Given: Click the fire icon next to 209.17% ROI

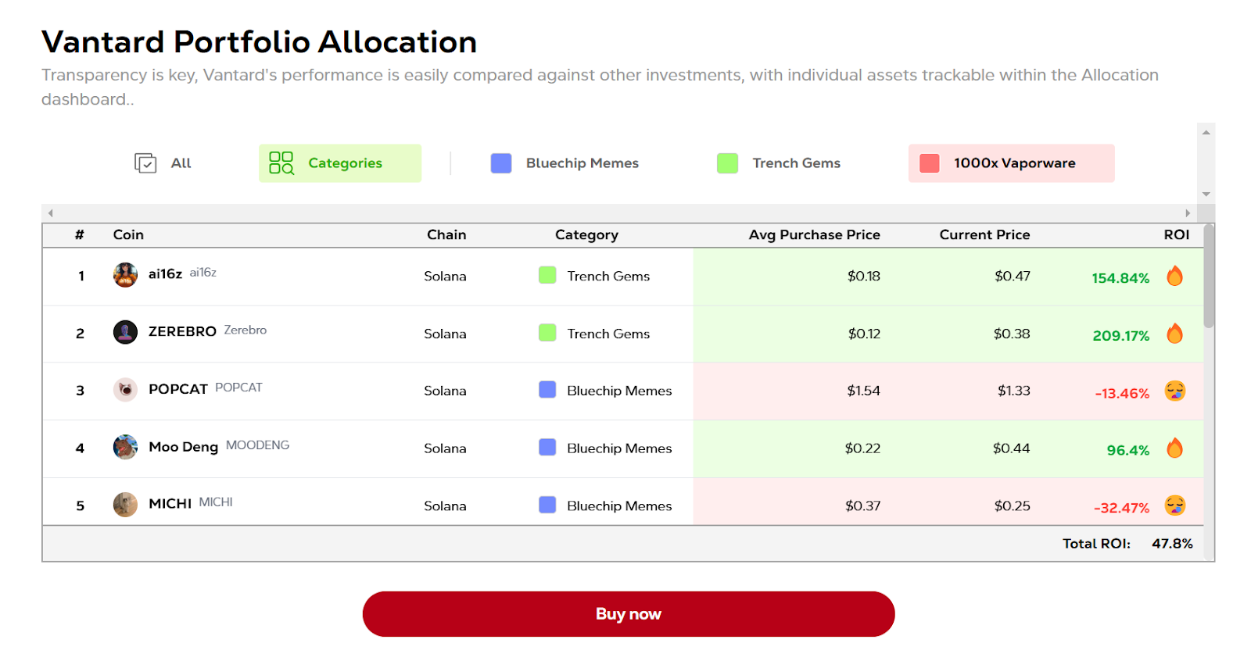Looking at the screenshot, I should click(1174, 334).
